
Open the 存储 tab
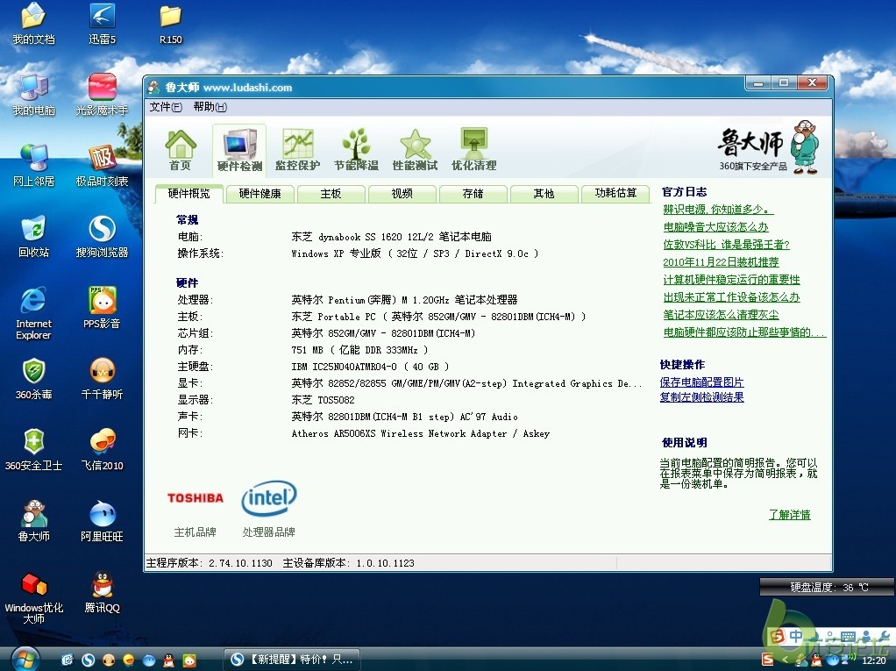pyautogui.click(x=473, y=193)
